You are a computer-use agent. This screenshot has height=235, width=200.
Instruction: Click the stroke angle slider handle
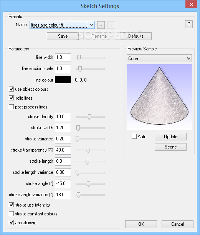coord(88,184)
